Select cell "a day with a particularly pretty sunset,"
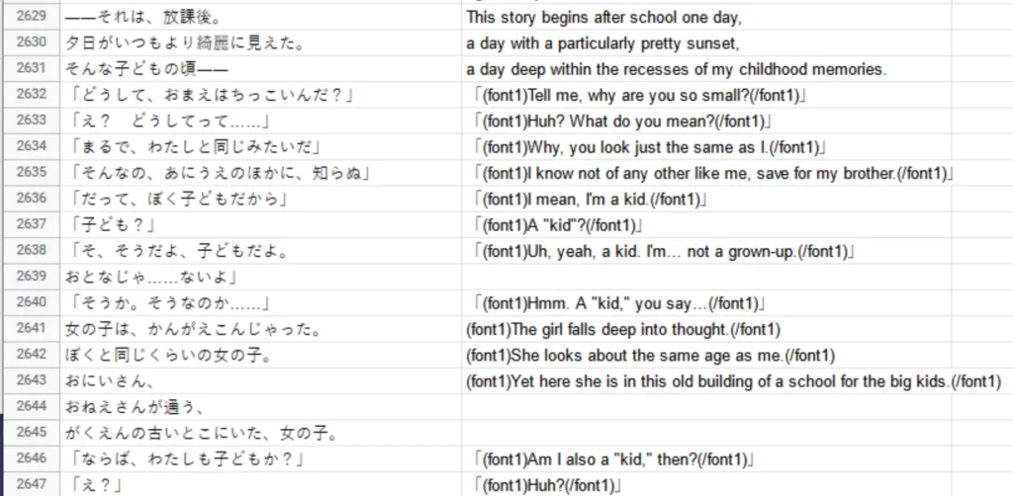Viewport: 1013px width, 496px height. tap(603, 44)
